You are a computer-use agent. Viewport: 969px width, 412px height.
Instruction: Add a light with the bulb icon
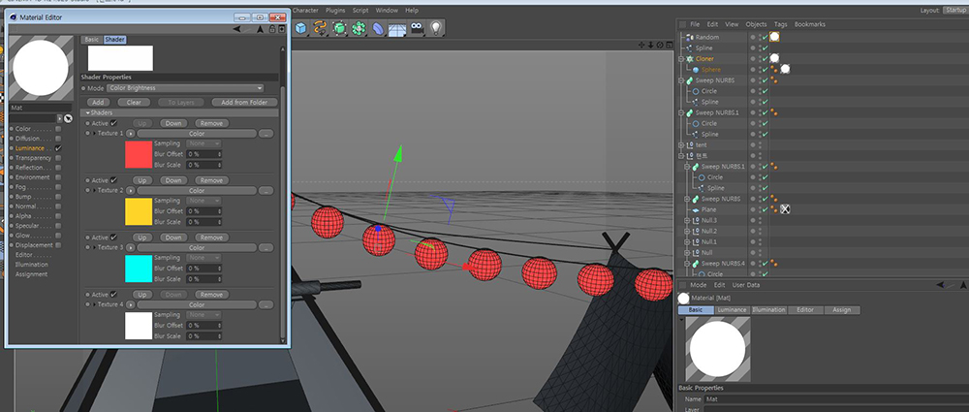tap(436, 28)
